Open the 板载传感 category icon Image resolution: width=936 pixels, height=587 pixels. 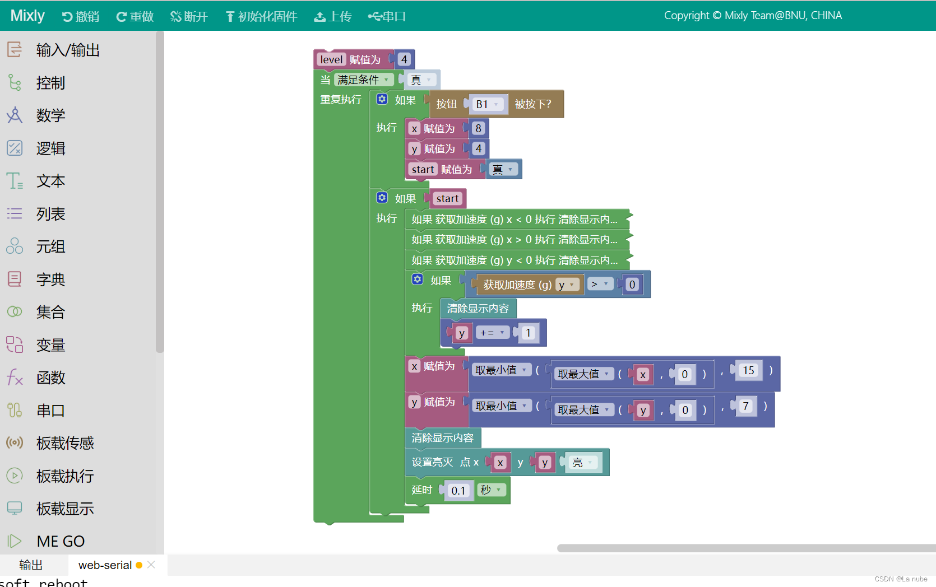coord(15,443)
